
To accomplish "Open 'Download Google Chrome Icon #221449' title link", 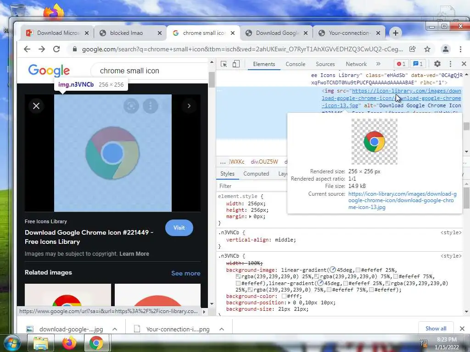I will [x=89, y=237].
